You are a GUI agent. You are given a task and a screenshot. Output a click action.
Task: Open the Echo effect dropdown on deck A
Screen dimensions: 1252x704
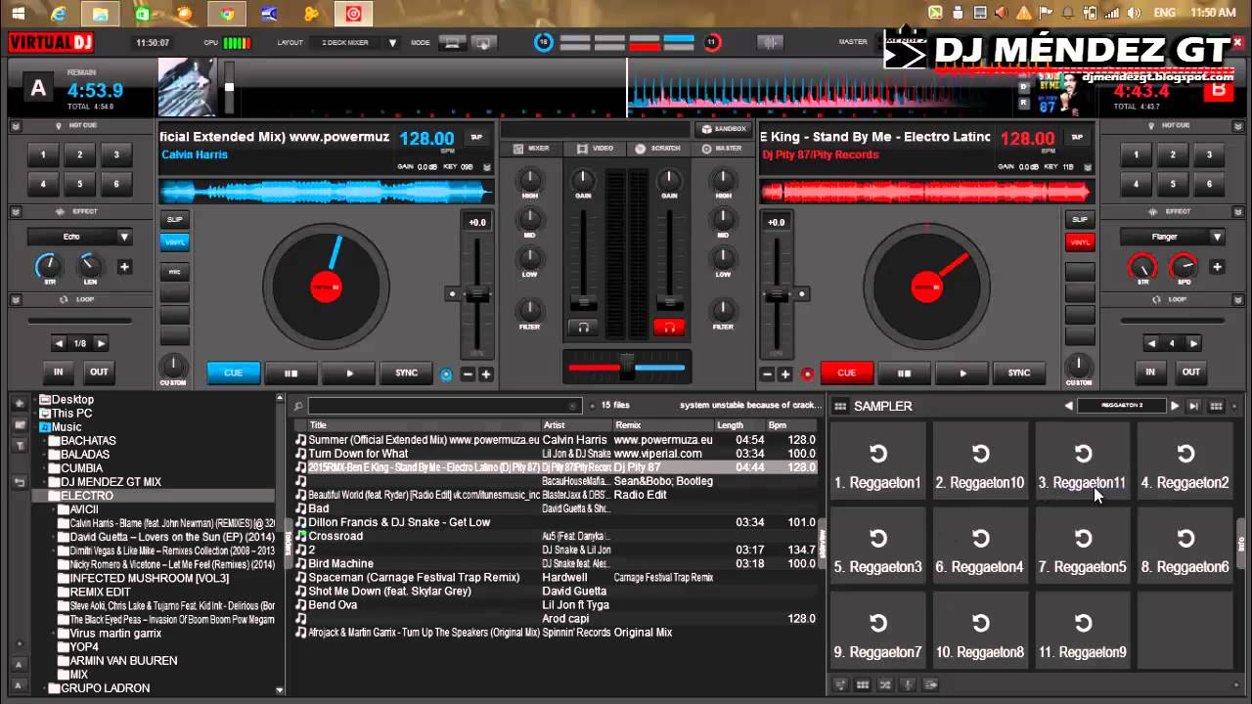[79, 237]
